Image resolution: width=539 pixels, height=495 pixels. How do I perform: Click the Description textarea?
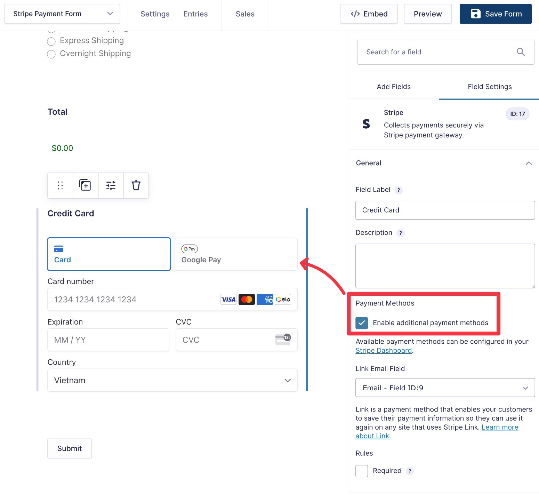445,266
